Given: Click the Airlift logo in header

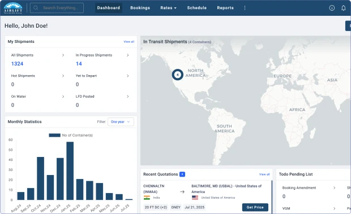Looking at the screenshot, I should pos(13,8).
